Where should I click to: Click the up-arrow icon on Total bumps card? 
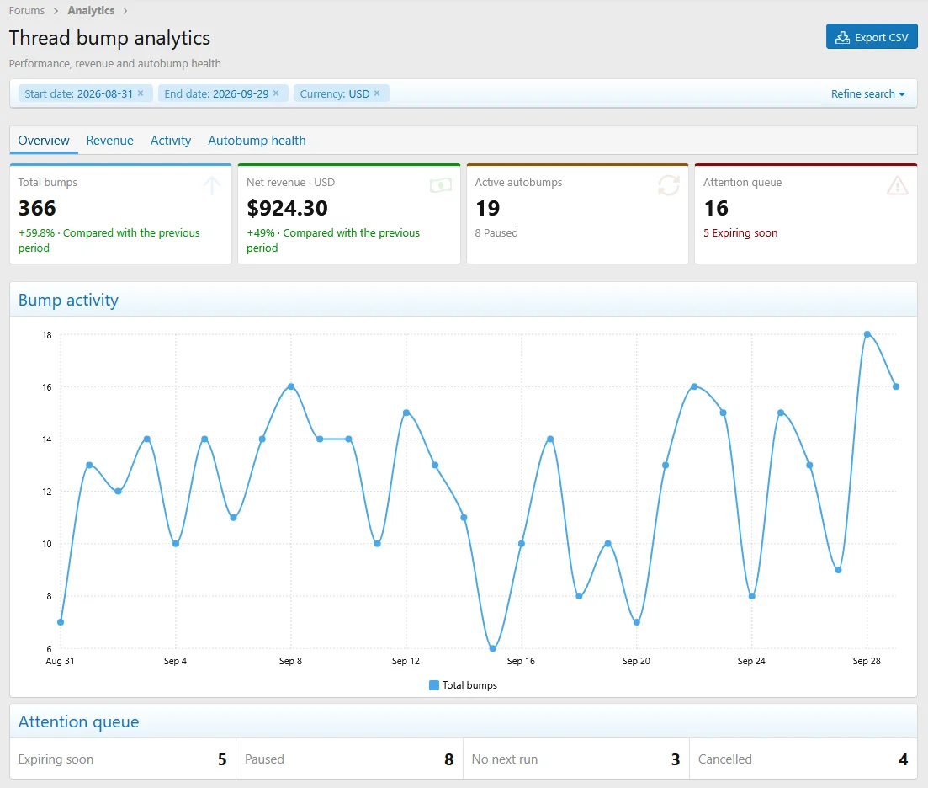(x=212, y=185)
